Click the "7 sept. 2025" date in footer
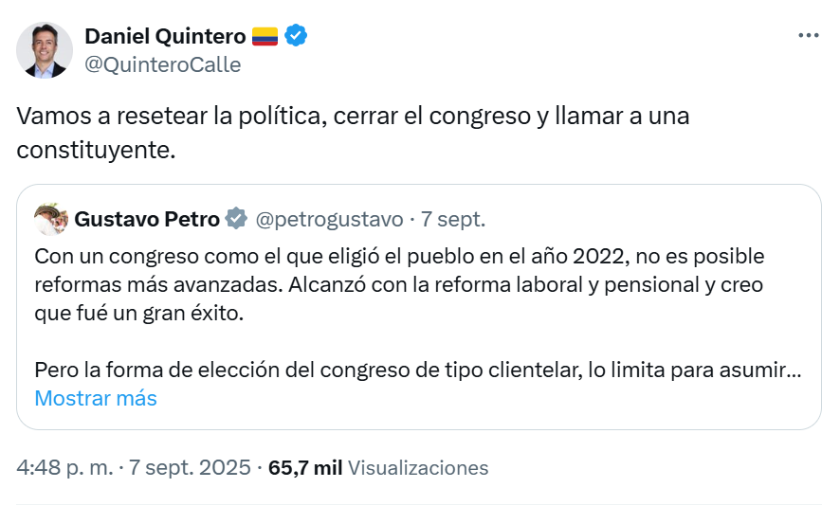The height and width of the screenshot is (506, 840). pyautogui.click(x=190, y=467)
